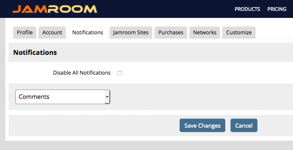
Task: Open the Jamroom Sites tab
Action: (131, 33)
